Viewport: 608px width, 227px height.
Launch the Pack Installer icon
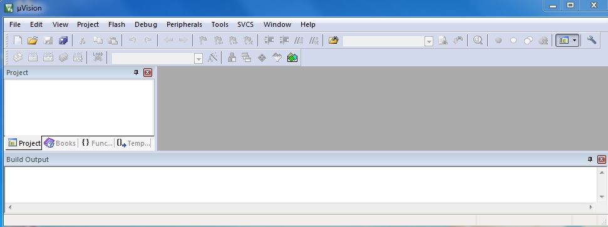click(x=292, y=58)
